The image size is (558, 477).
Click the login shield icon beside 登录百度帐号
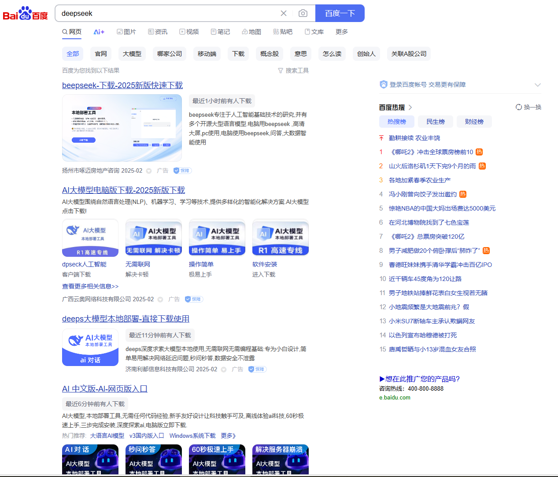pyautogui.click(x=384, y=85)
